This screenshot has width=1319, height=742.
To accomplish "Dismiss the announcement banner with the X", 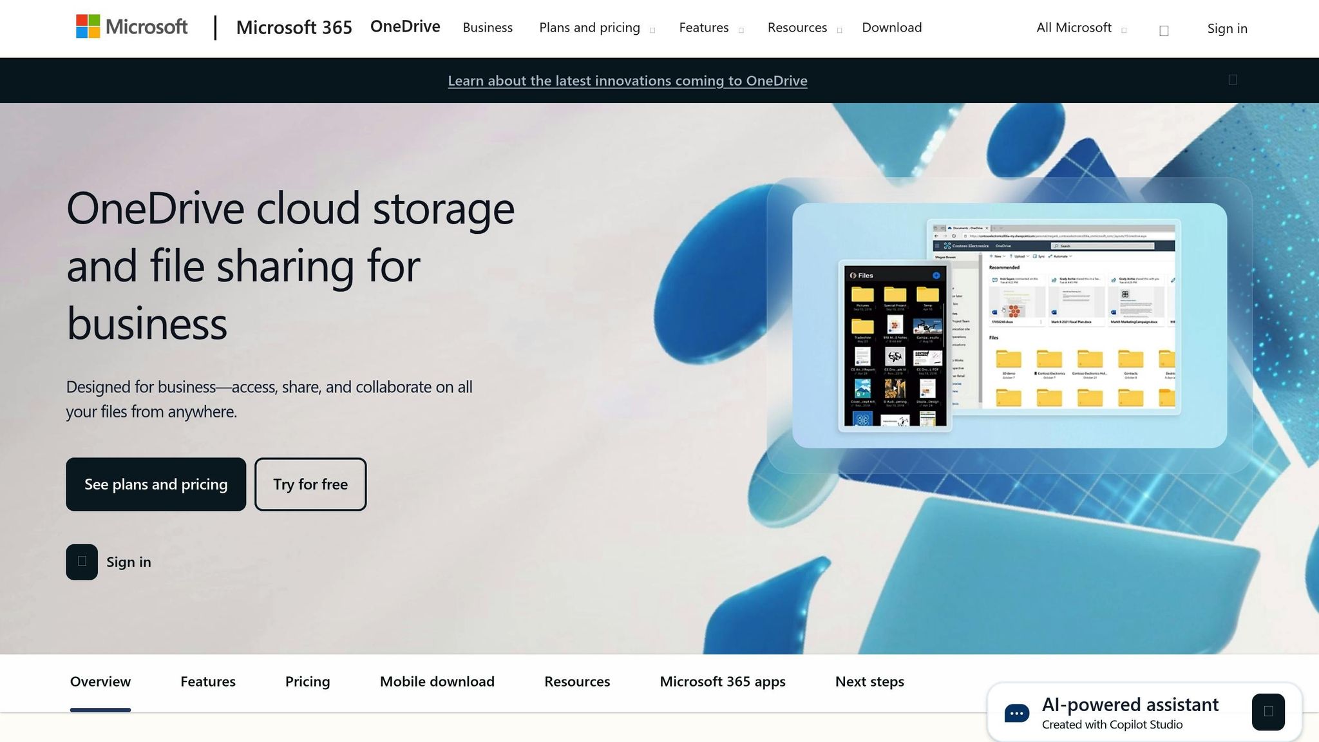I will (x=1233, y=79).
